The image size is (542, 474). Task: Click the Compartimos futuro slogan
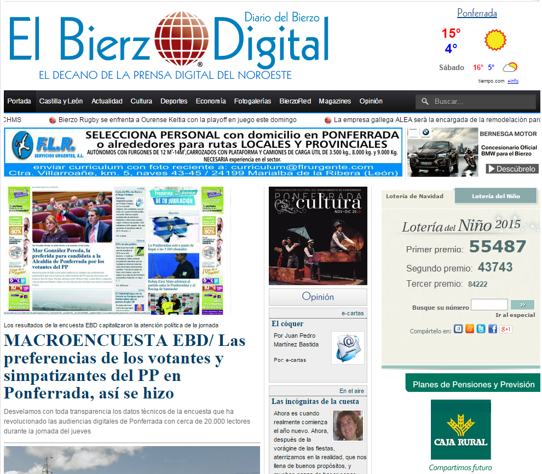point(460,467)
